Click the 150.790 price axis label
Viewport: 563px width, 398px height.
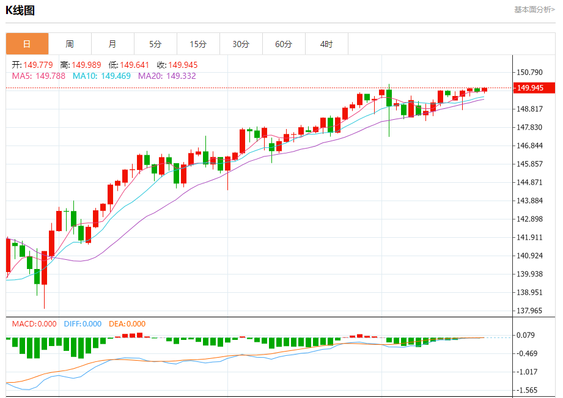click(529, 72)
